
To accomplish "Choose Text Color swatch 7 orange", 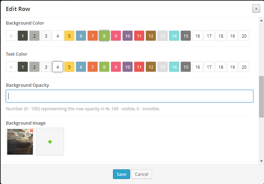I will tap(92, 67).
